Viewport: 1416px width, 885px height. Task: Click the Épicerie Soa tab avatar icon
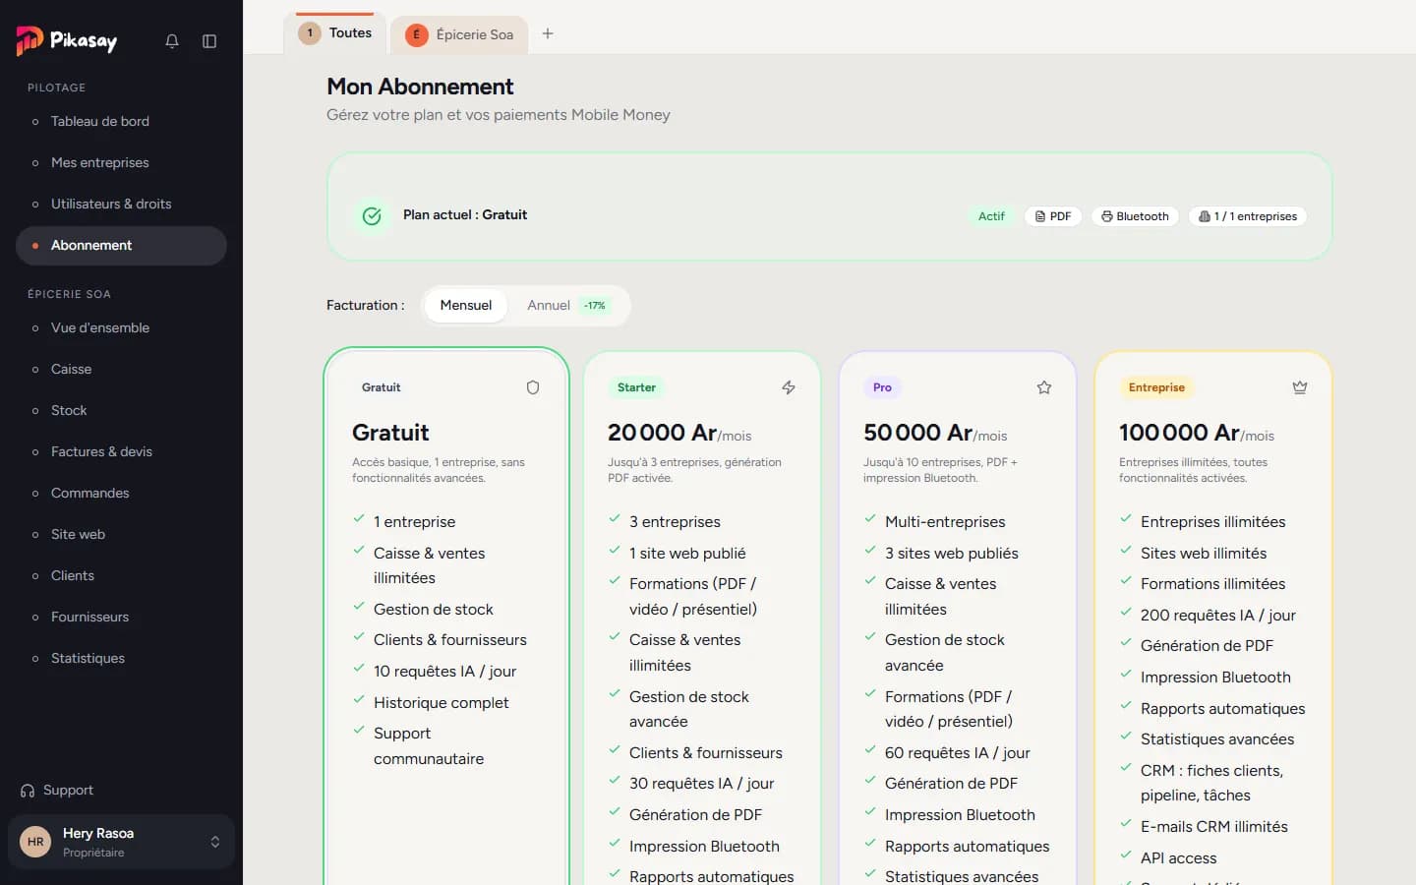coord(416,34)
